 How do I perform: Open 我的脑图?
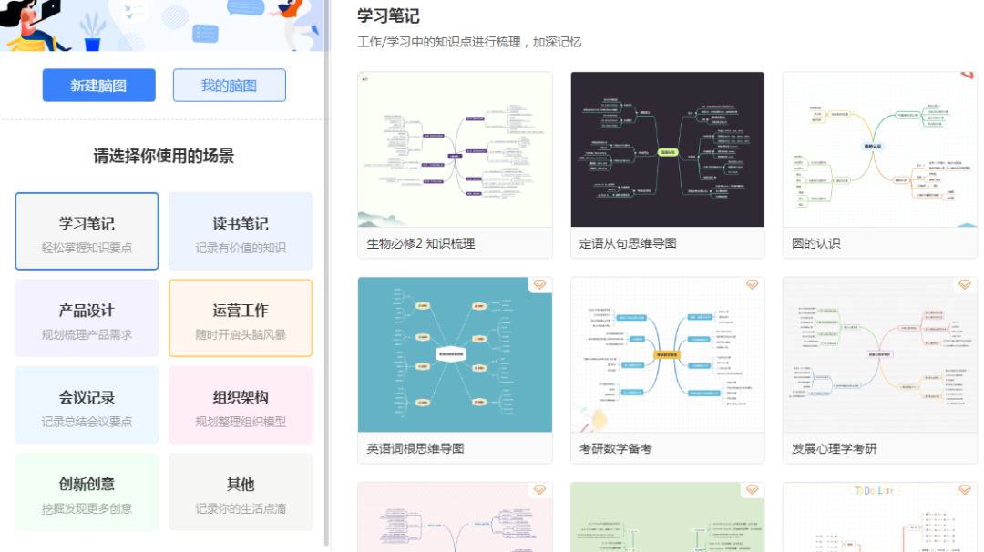tap(229, 86)
